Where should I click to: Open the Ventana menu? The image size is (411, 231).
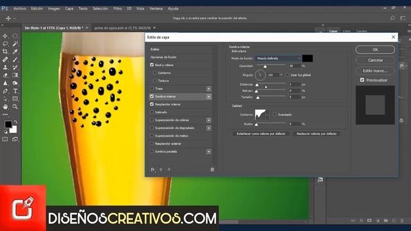tap(156, 8)
